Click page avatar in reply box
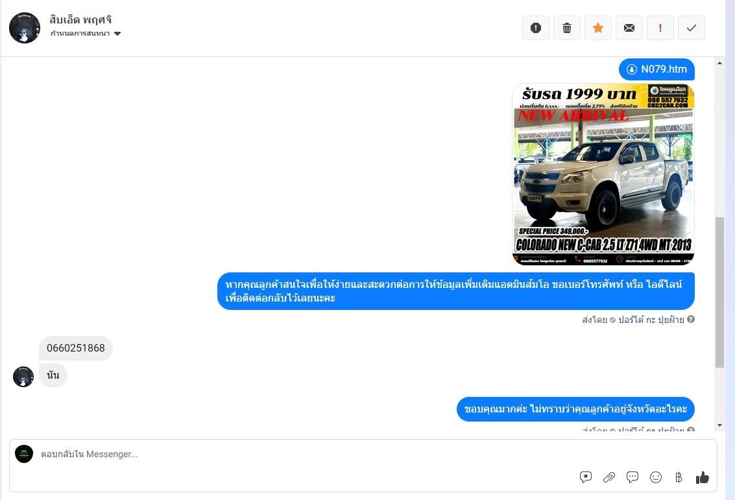This screenshot has height=500, width=735. point(24,454)
